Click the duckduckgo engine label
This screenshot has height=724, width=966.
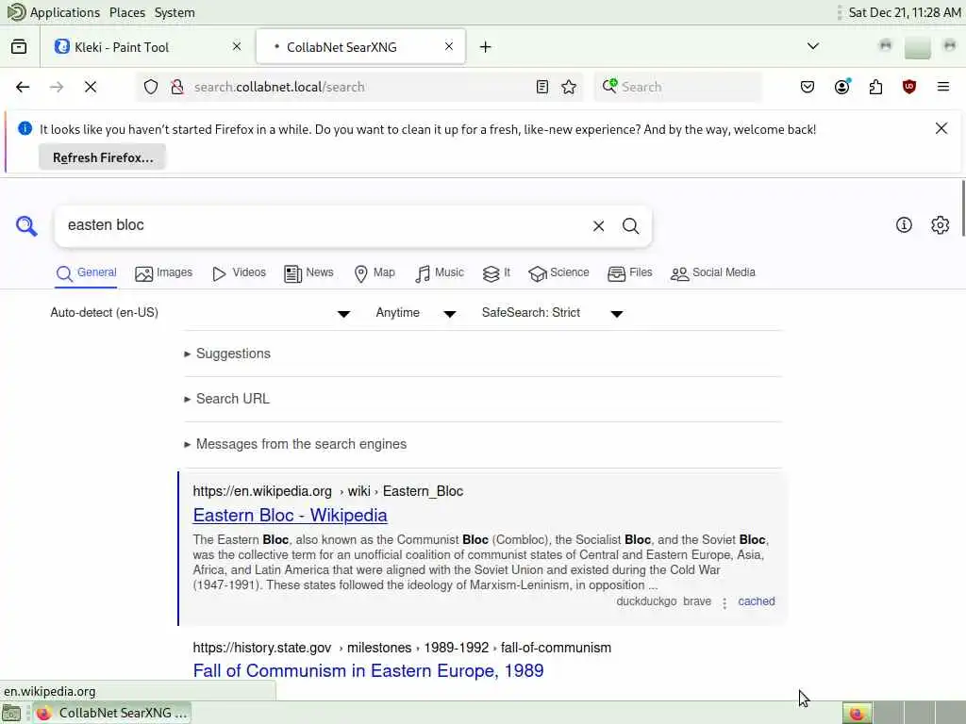[646, 601]
